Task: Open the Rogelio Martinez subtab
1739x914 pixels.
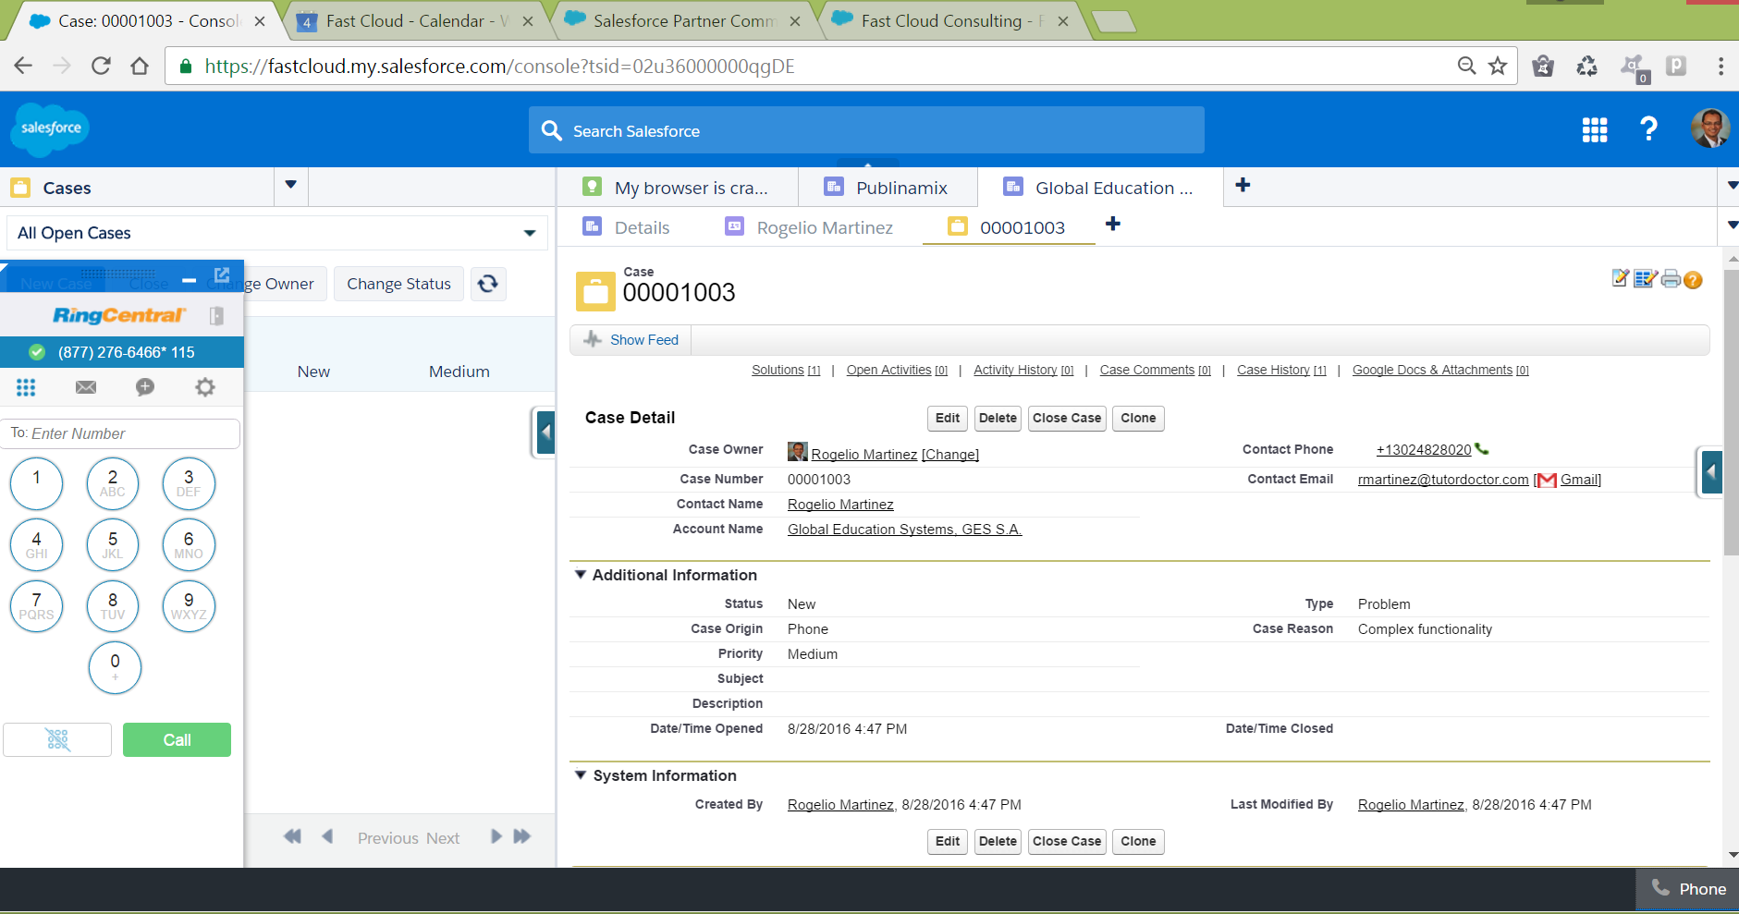Action: coord(810,227)
